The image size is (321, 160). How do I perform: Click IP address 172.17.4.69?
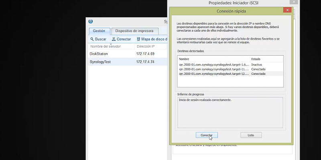point(145,54)
